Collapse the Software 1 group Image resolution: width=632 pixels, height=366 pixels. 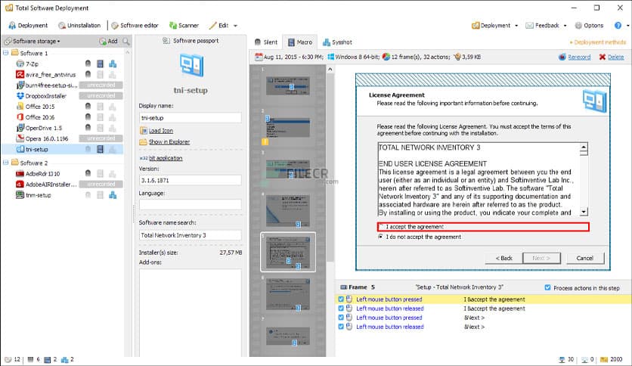tap(5, 53)
